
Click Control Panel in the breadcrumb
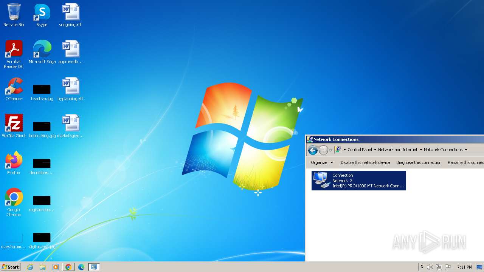coord(360,150)
